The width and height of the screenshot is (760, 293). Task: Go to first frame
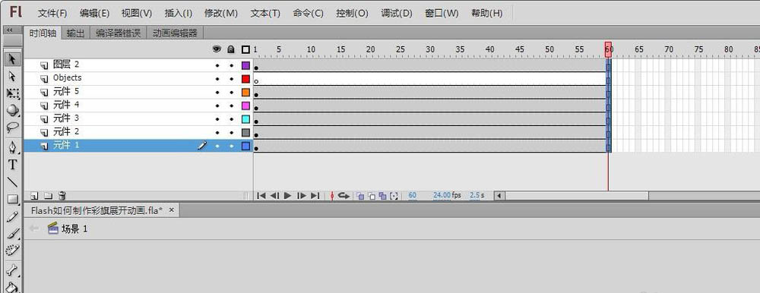click(x=261, y=196)
